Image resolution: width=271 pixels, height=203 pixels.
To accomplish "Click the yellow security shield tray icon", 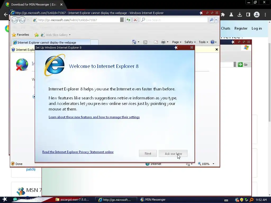I will coord(242,200).
